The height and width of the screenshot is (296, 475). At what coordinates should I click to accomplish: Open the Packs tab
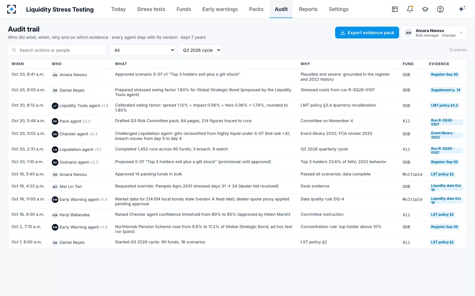[256, 9]
